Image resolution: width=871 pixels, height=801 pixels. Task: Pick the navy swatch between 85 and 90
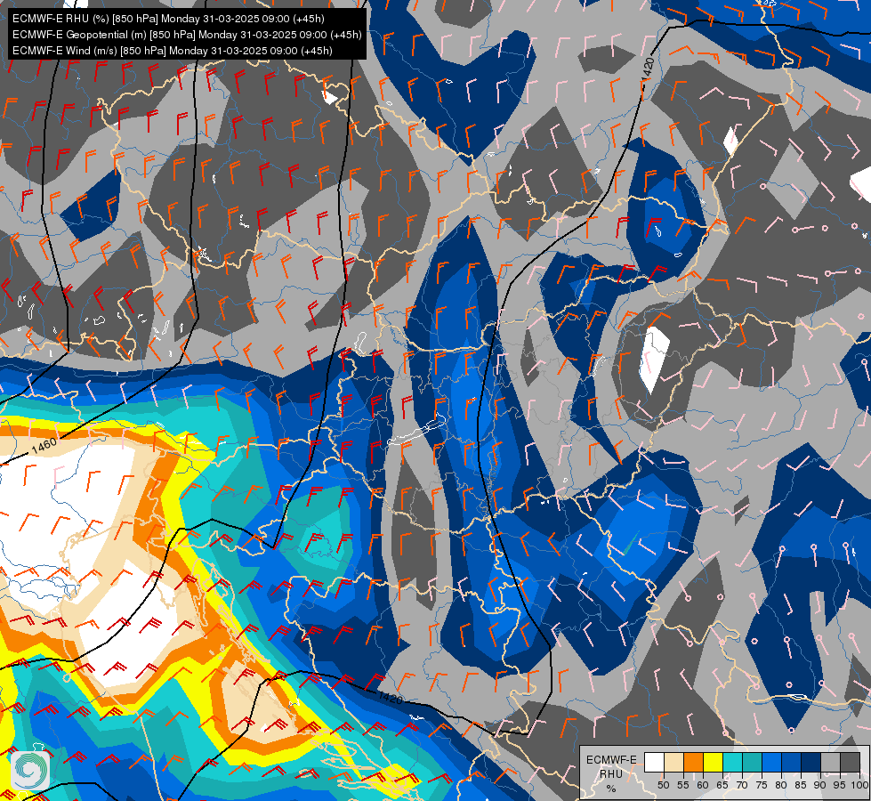[811, 762]
